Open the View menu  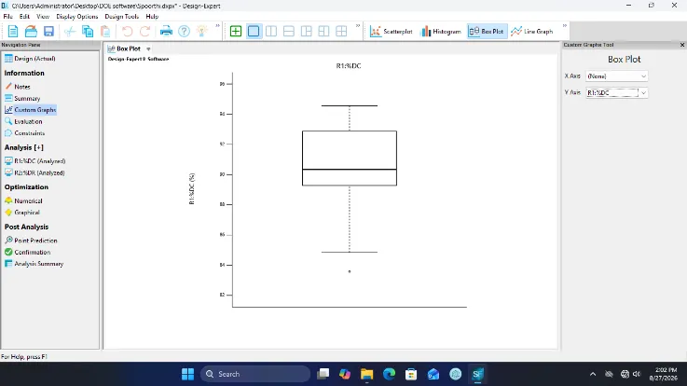43,17
